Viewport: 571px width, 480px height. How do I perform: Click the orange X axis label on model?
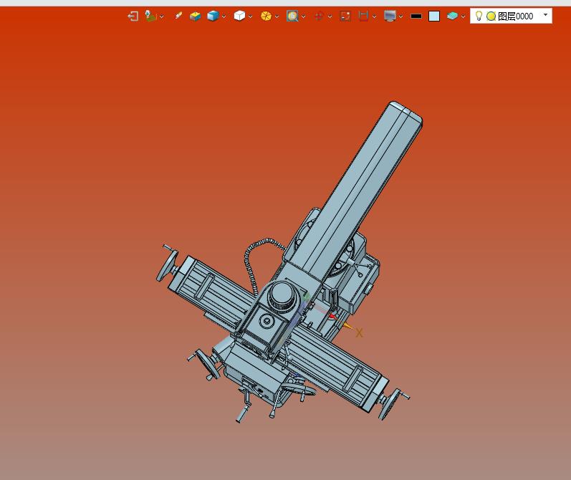coord(359,333)
